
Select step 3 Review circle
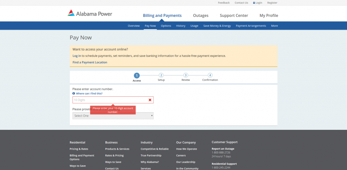point(186,75)
